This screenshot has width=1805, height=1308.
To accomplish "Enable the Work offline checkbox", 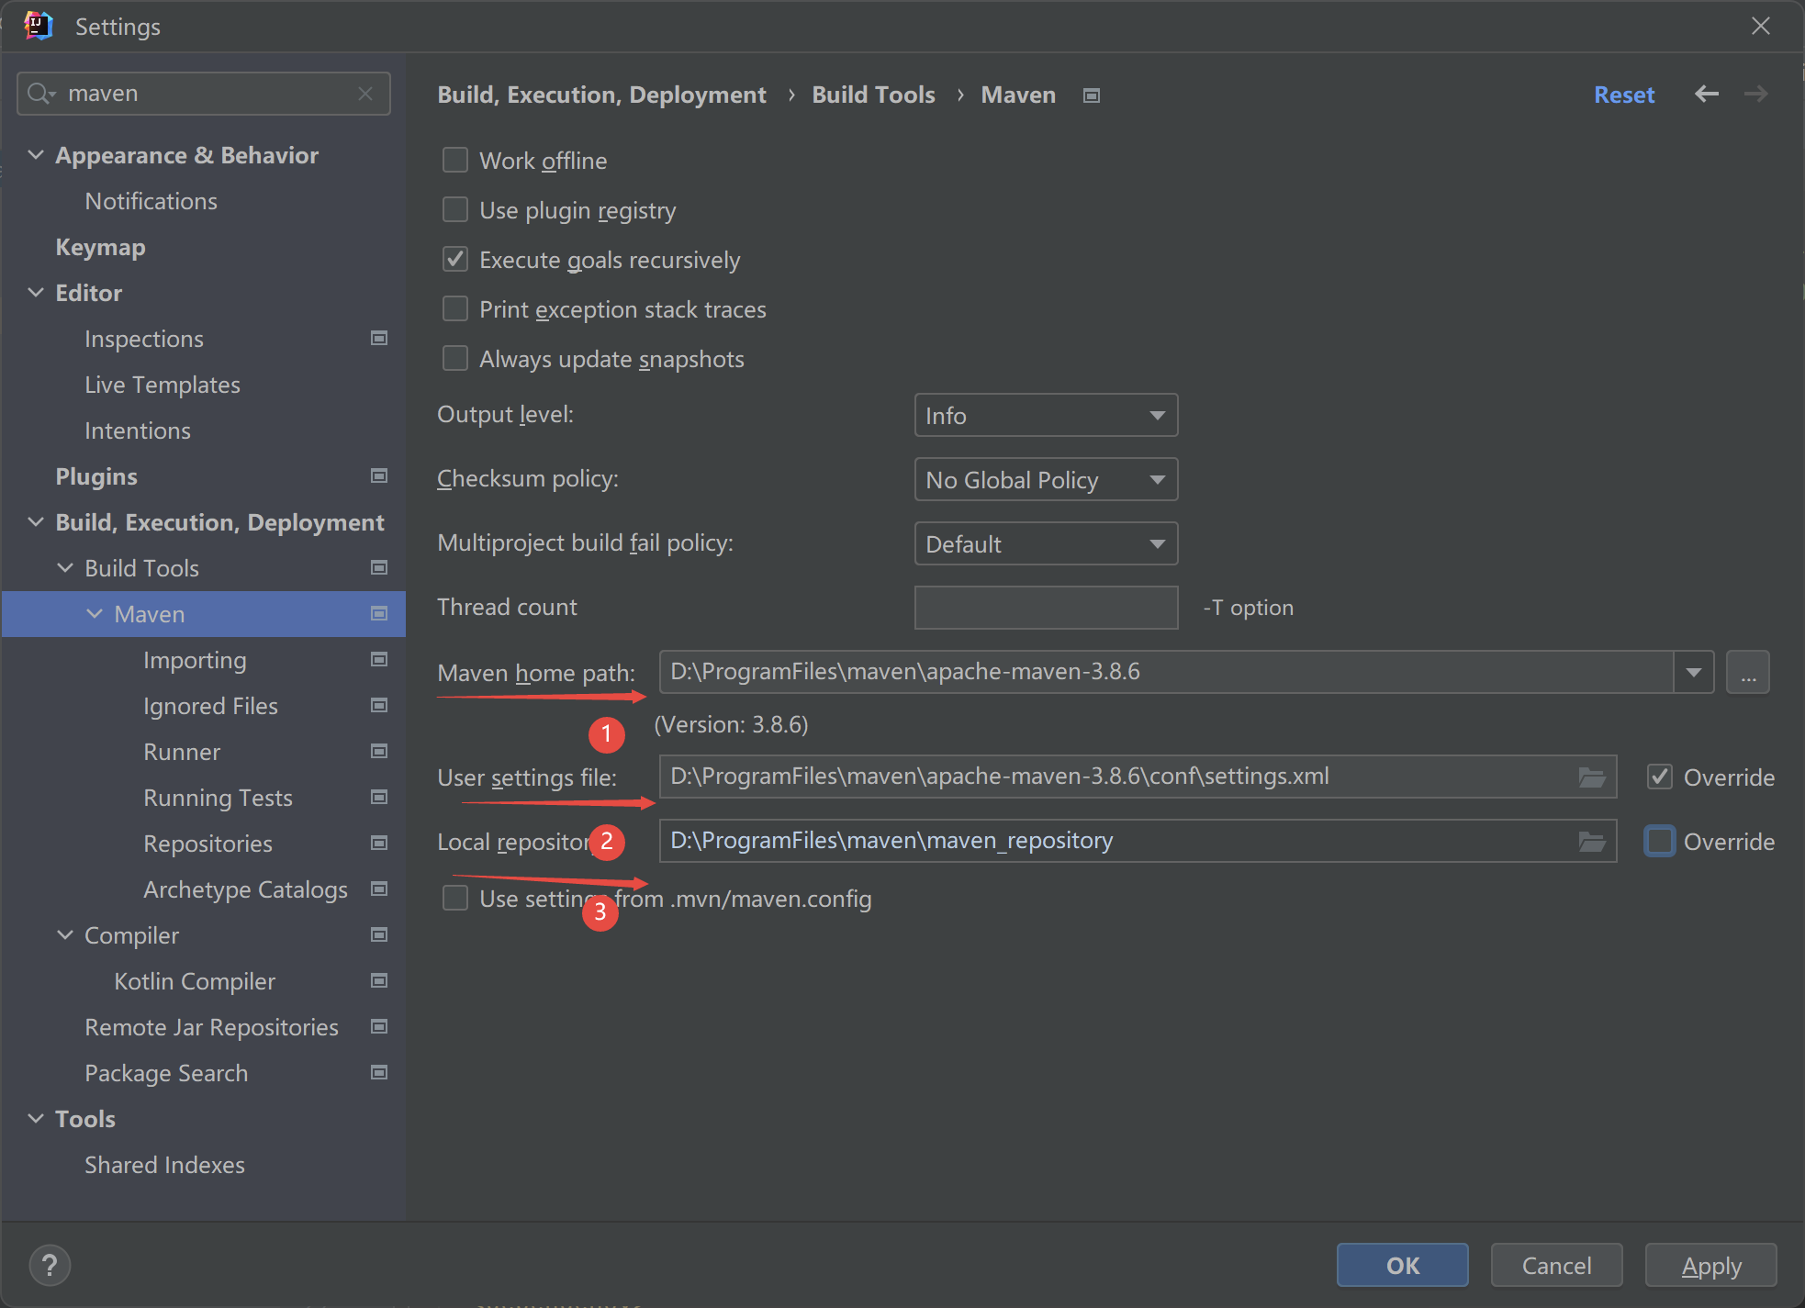I will click(455, 161).
